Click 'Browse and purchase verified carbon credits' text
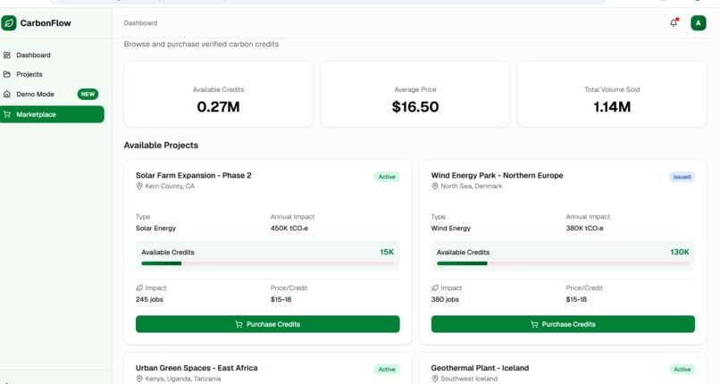Image resolution: width=720 pixels, height=384 pixels. (201, 45)
